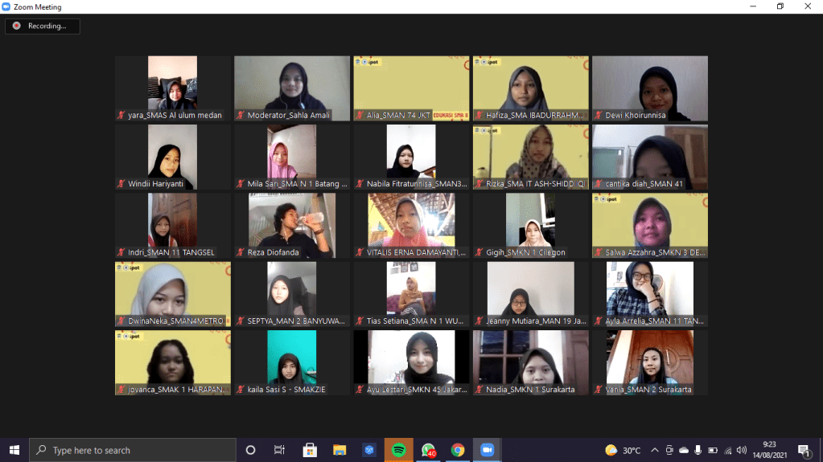
Task: Select Reza Diofanda's video tile
Action: (292, 225)
